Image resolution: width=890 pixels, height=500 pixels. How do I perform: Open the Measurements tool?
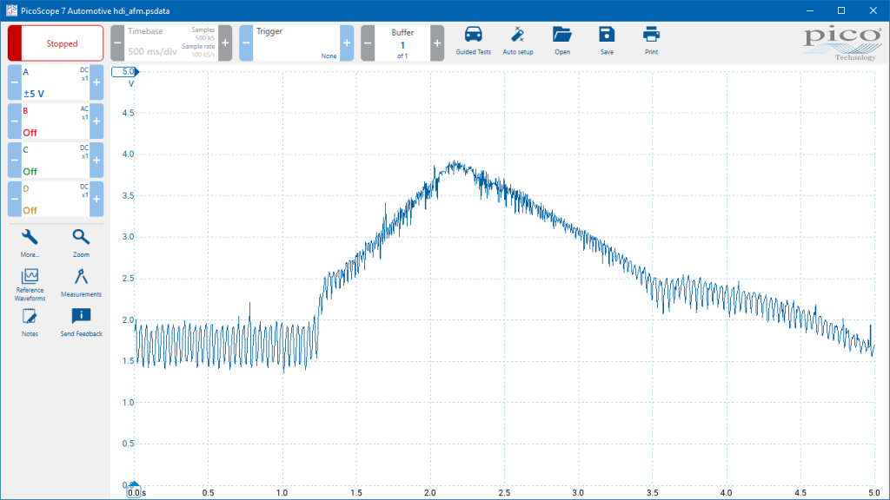click(81, 283)
